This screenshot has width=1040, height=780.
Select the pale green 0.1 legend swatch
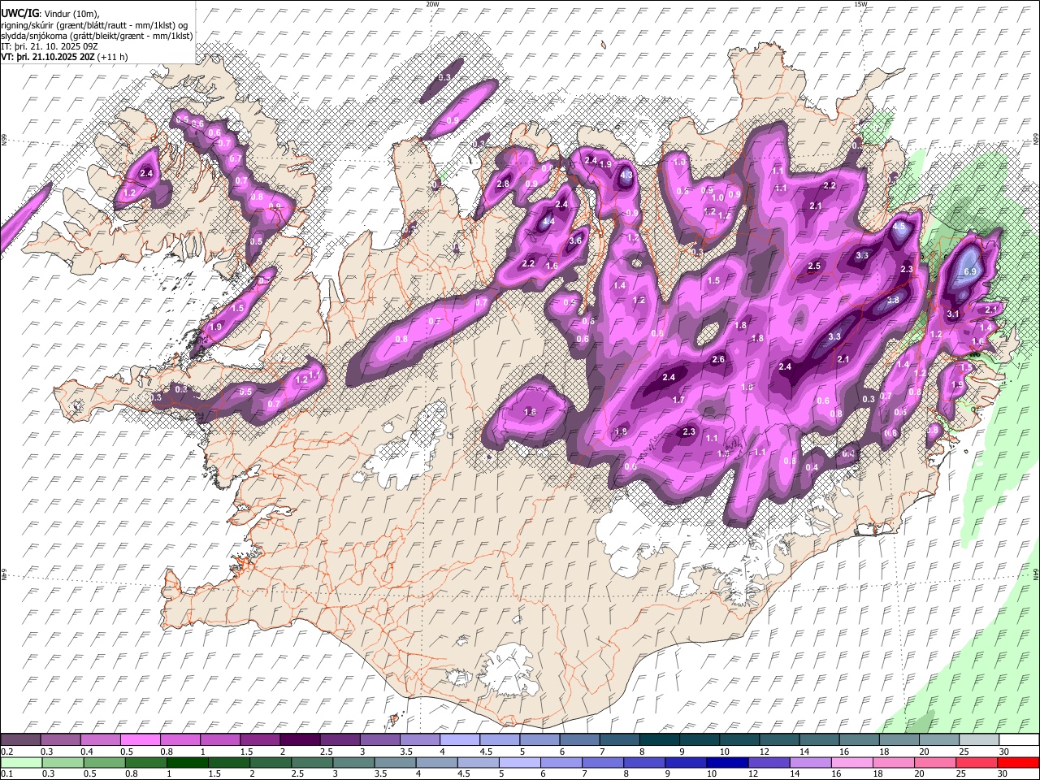coord(21,762)
